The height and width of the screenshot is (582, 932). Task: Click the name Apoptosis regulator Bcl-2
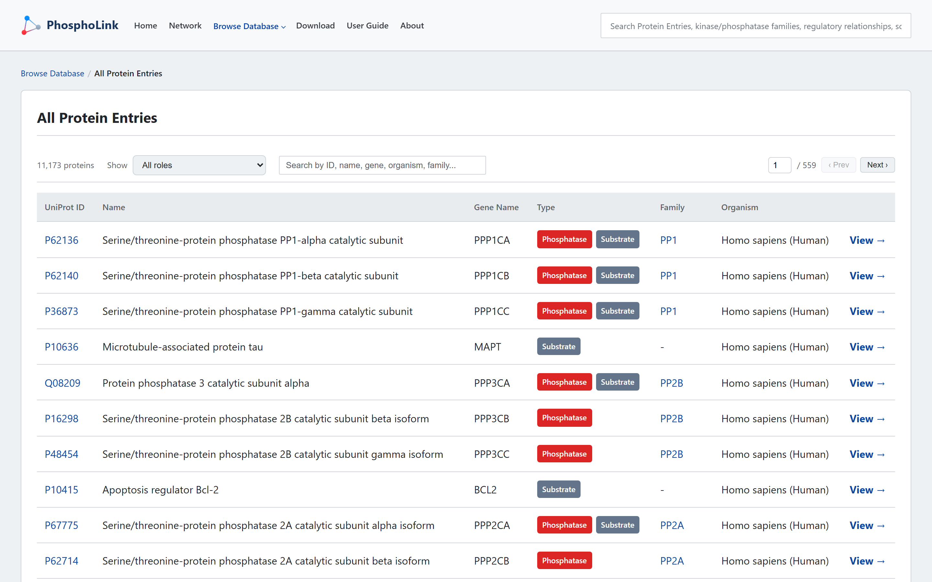(x=160, y=490)
